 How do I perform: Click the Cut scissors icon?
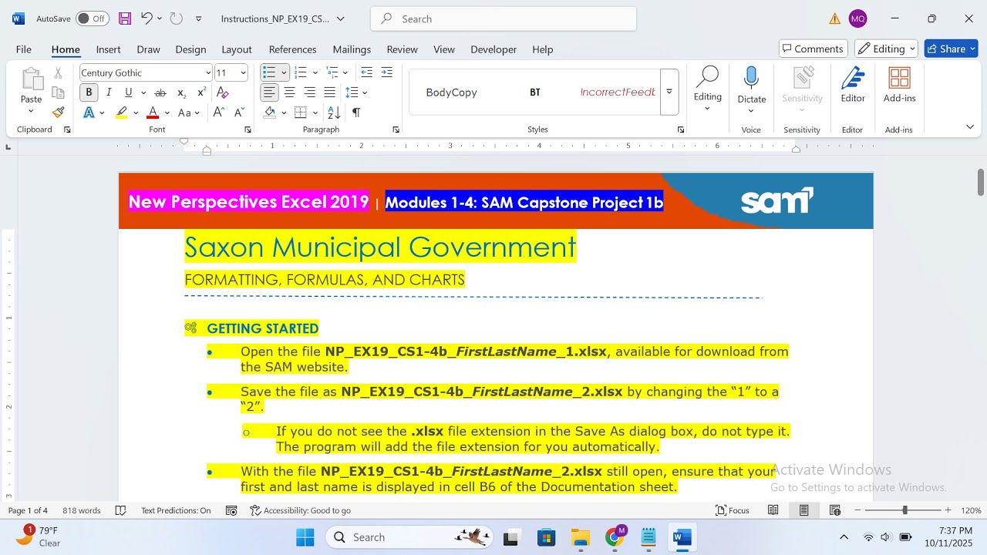coord(58,73)
